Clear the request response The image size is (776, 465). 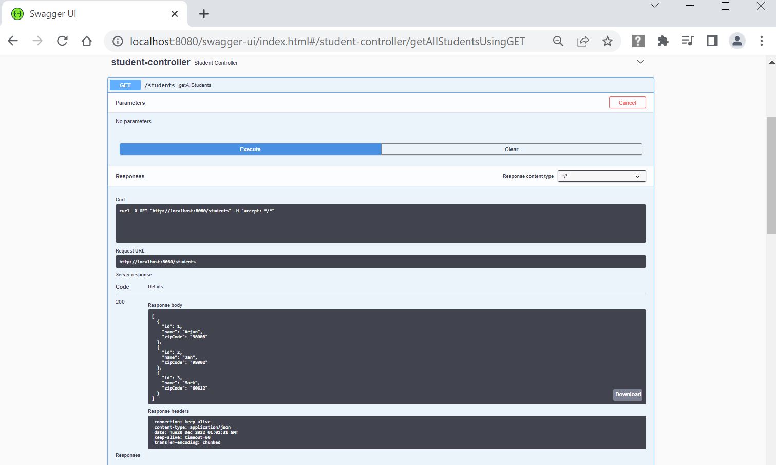coord(512,149)
